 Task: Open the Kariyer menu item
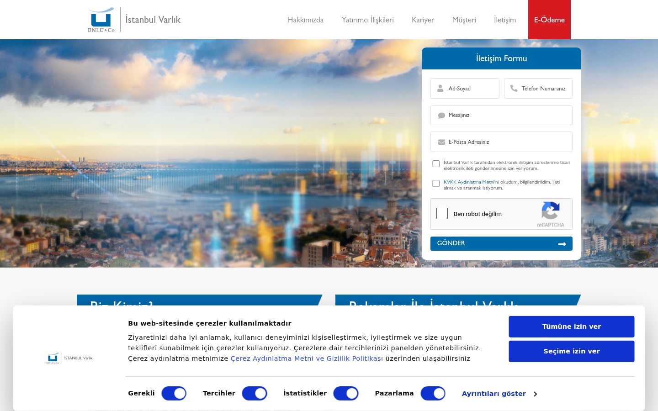click(x=423, y=20)
